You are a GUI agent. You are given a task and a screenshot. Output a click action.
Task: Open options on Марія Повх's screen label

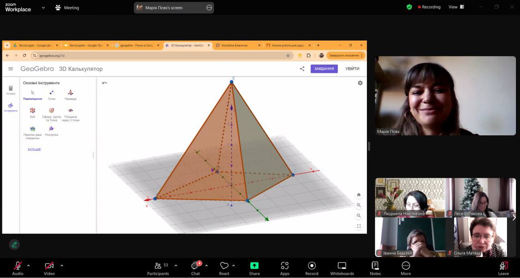[209, 8]
